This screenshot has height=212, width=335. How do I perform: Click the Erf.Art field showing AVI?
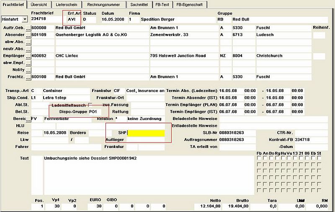[x=74, y=19]
